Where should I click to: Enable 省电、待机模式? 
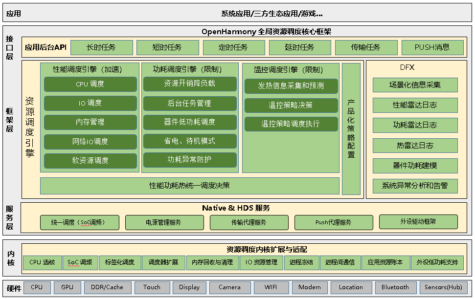coord(190,141)
